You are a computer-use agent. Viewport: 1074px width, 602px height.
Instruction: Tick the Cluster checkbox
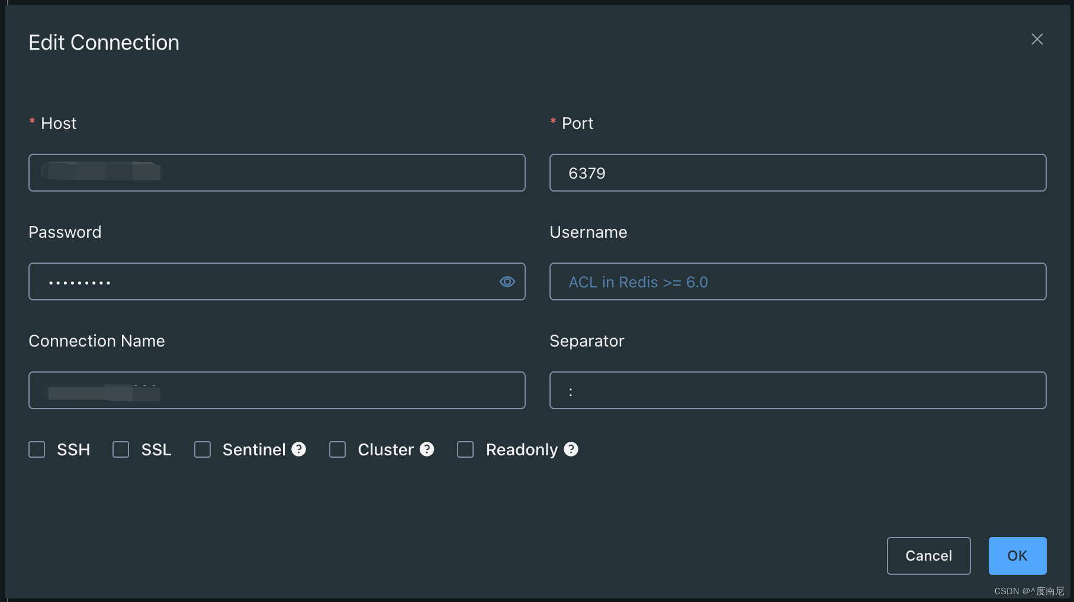tap(337, 449)
